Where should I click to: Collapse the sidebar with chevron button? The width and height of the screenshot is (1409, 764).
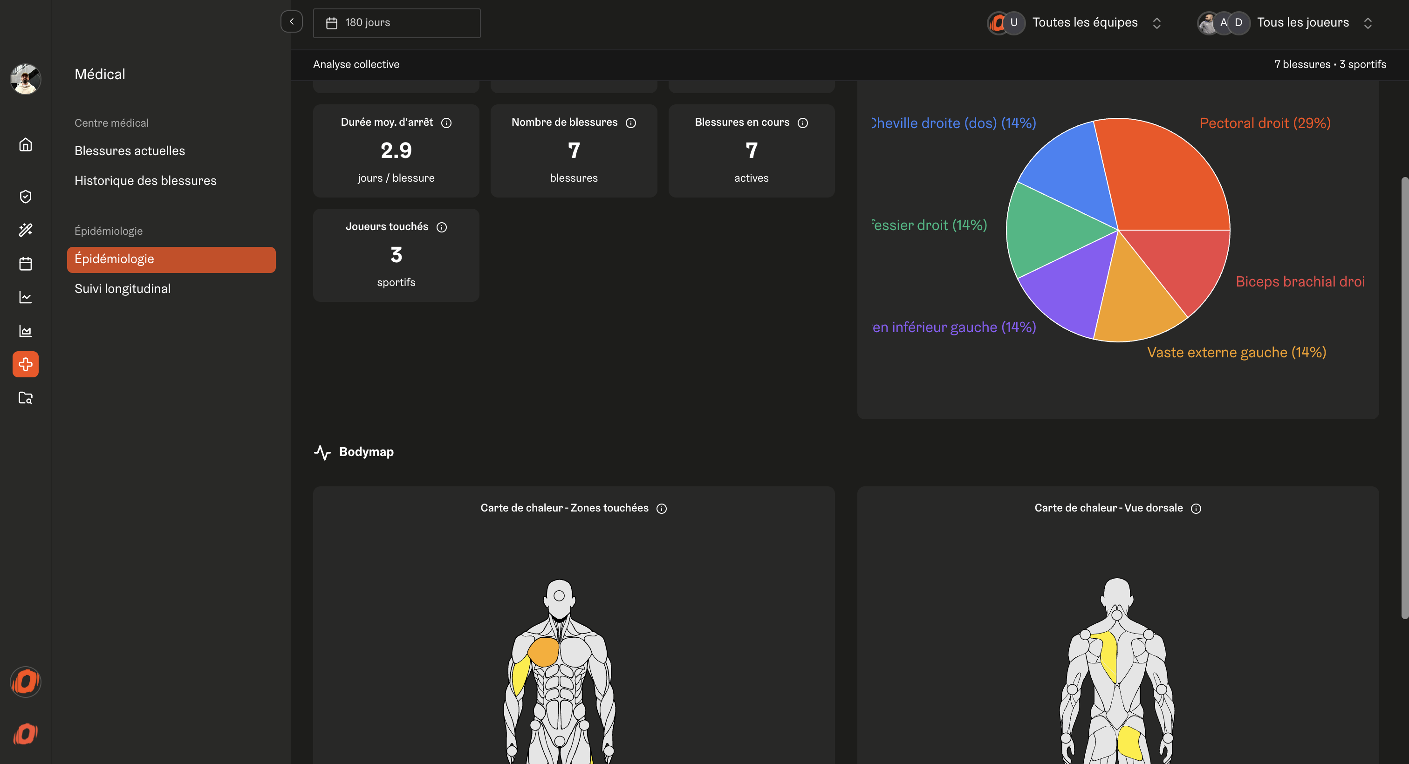292,22
